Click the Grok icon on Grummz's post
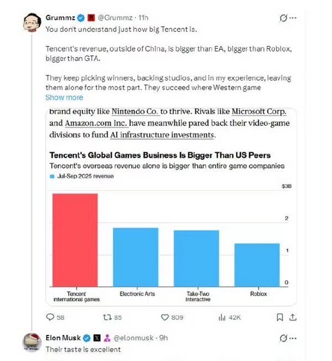This screenshot has width=332, height=361. click(284, 18)
